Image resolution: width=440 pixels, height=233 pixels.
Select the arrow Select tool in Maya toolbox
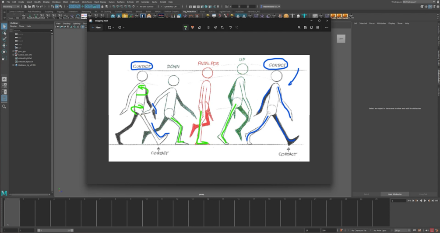coord(4,26)
